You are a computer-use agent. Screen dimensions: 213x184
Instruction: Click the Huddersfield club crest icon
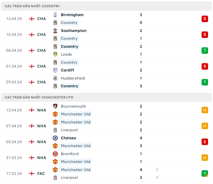coord(55,78)
